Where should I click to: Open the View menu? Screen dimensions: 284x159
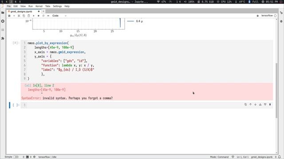point(23,6)
